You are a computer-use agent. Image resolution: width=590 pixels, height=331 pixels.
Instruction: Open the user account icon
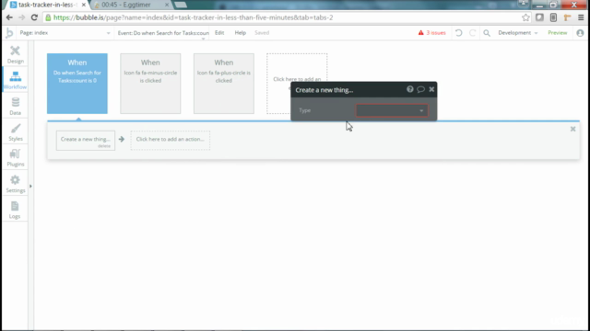[x=580, y=33]
